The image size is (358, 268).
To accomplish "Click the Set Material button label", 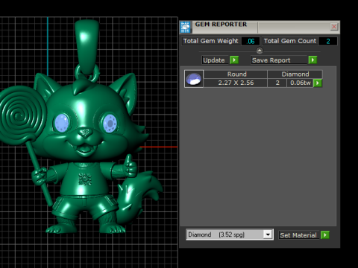I will [298, 235].
